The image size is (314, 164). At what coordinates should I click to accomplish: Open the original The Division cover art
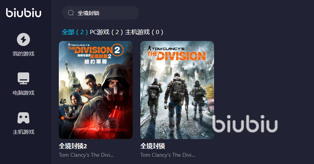coord(177,90)
